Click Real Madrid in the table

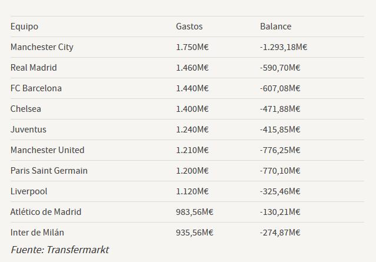34,68
